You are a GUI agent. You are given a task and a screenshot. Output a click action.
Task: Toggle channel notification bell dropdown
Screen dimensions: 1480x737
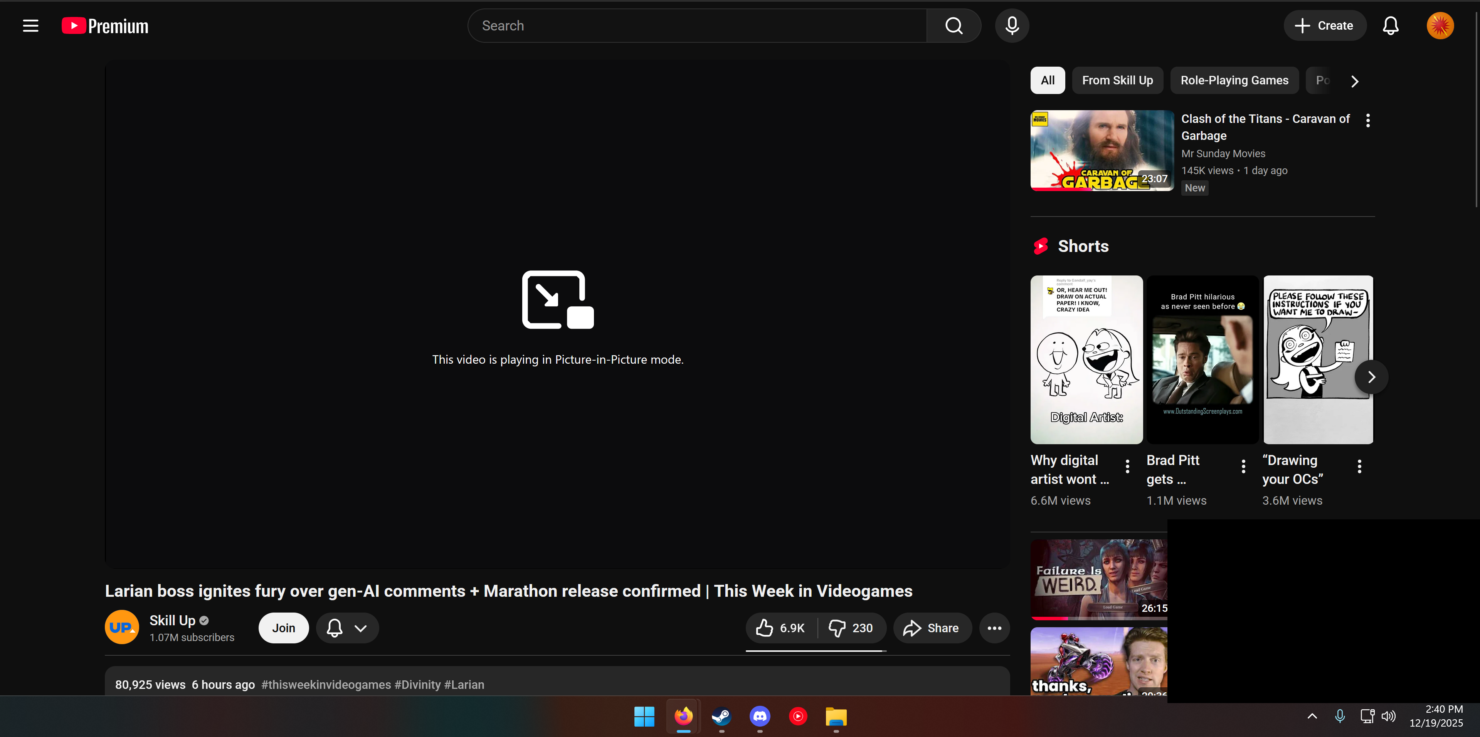[x=347, y=628]
